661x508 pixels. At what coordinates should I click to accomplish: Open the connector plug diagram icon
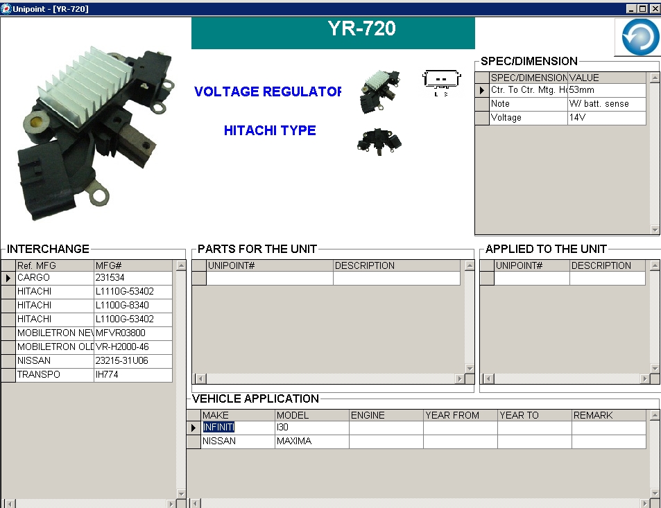click(441, 82)
